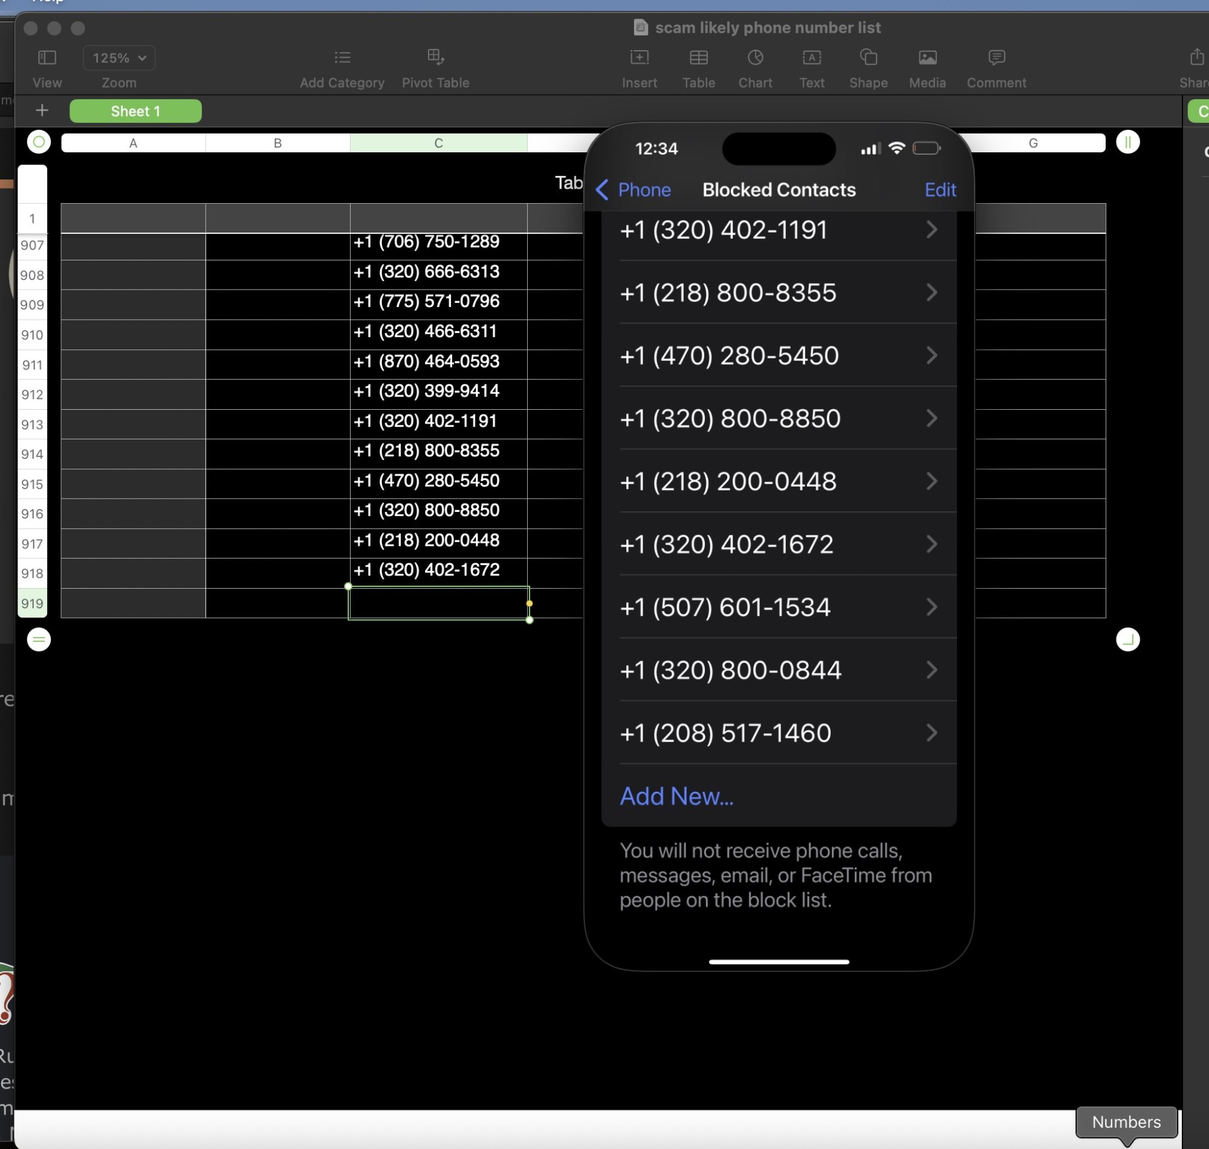The image size is (1209, 1149).
Task: Switch to the Sheet 1 tab
Action: click(135, 111)
